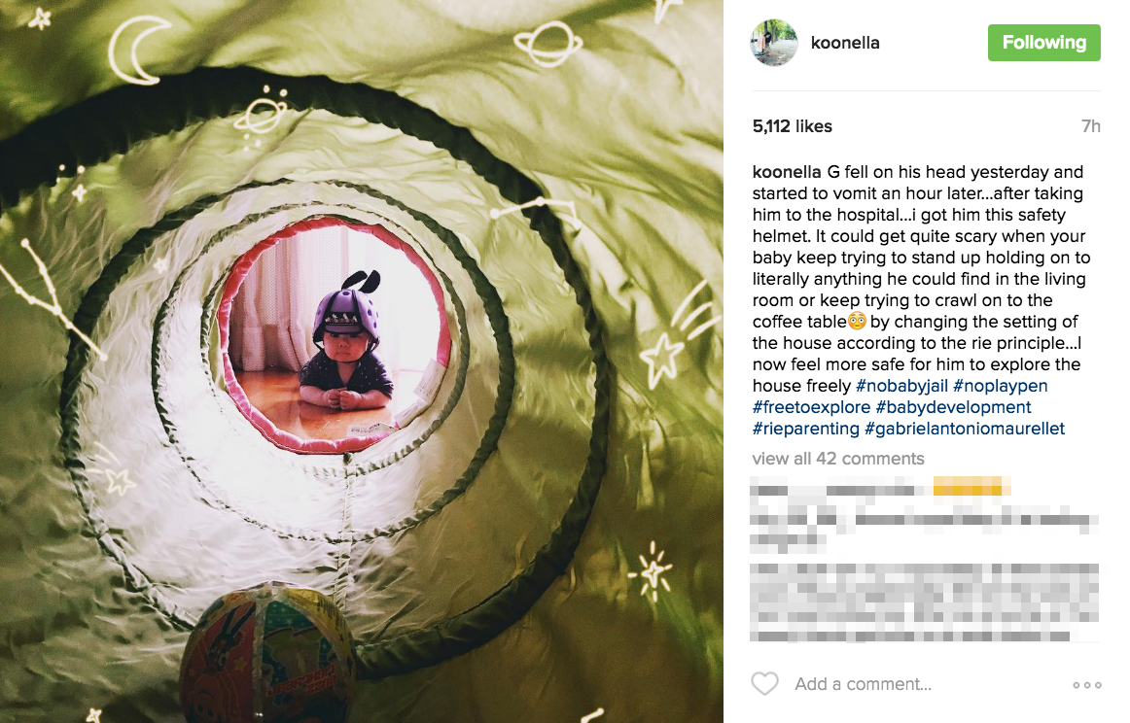Open the #freetoexplore hashtag
The height and width of the screenshot is (723, 1130).
tap(811, 407)
